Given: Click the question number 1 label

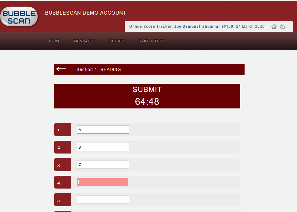Looking at the screenshot, I should (x=63, y=130).
